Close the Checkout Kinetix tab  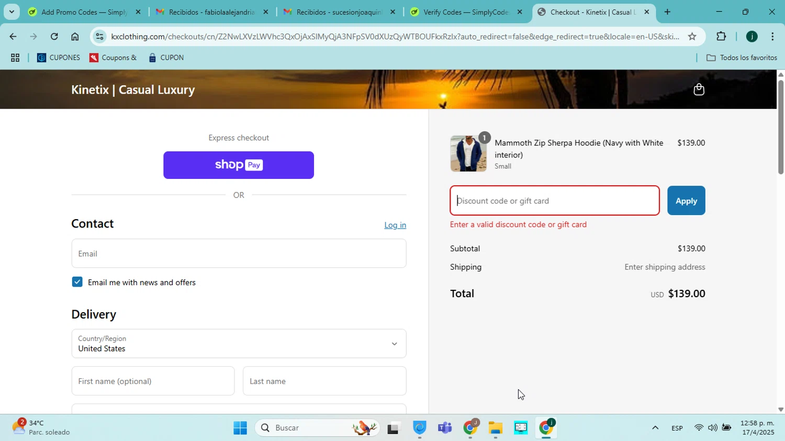tap(646, 12)
